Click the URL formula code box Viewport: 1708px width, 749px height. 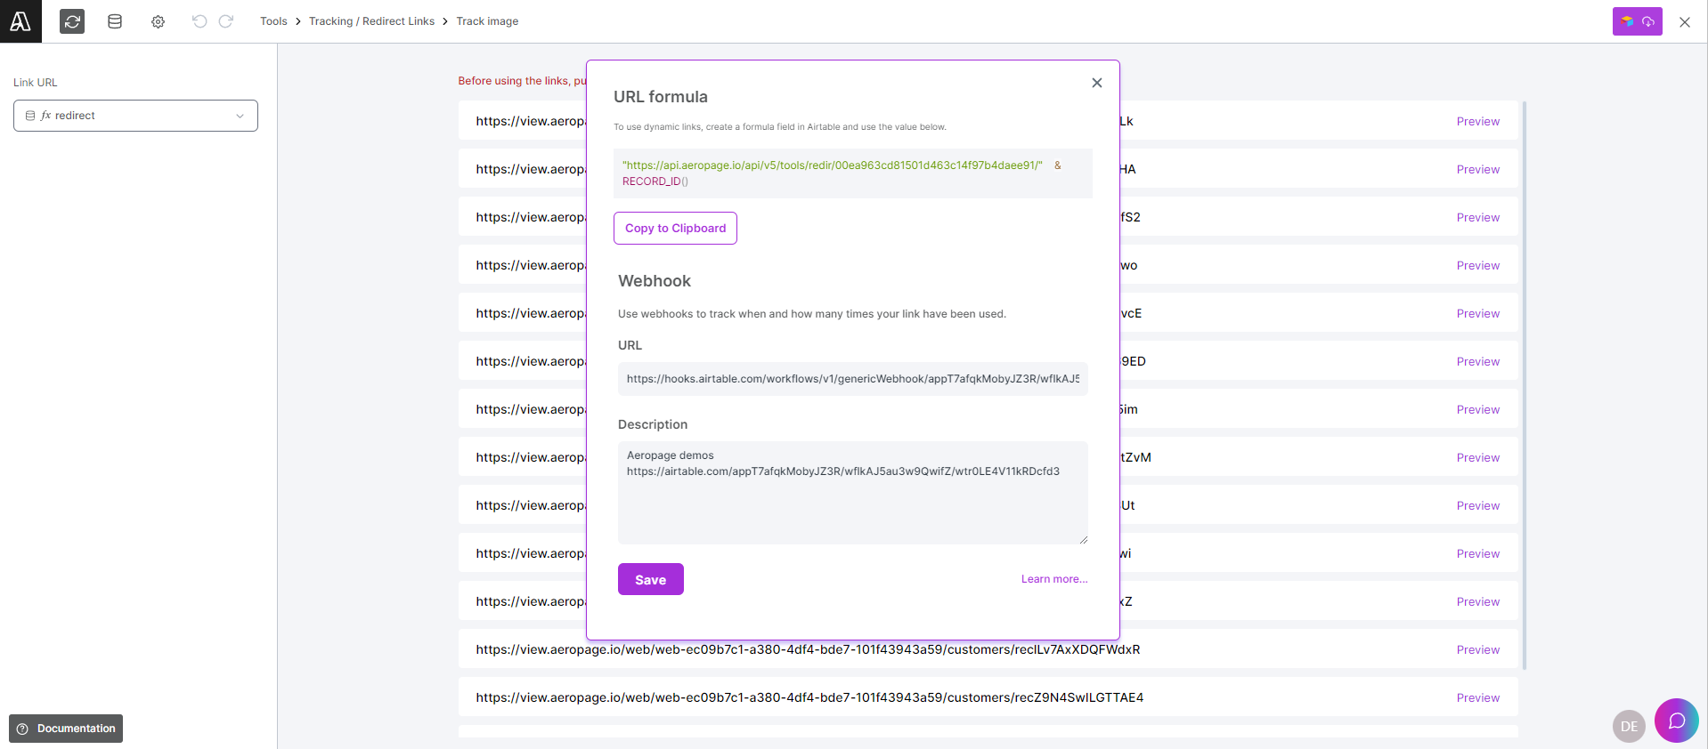tap(852, 173)
